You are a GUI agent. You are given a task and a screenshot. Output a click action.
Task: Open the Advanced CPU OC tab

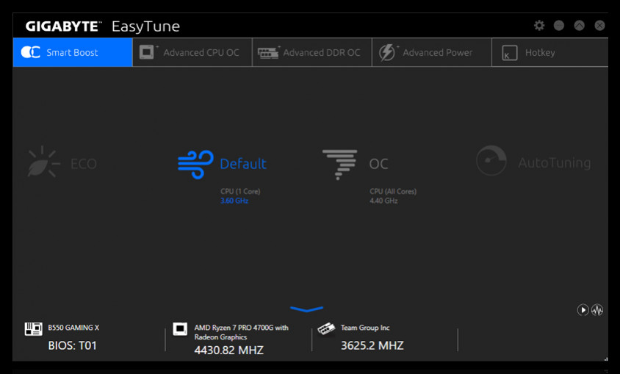pos(192,52)
